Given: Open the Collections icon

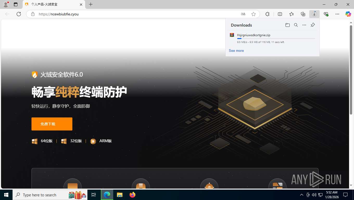Looking at the screenshot, I should coord(303,14).
